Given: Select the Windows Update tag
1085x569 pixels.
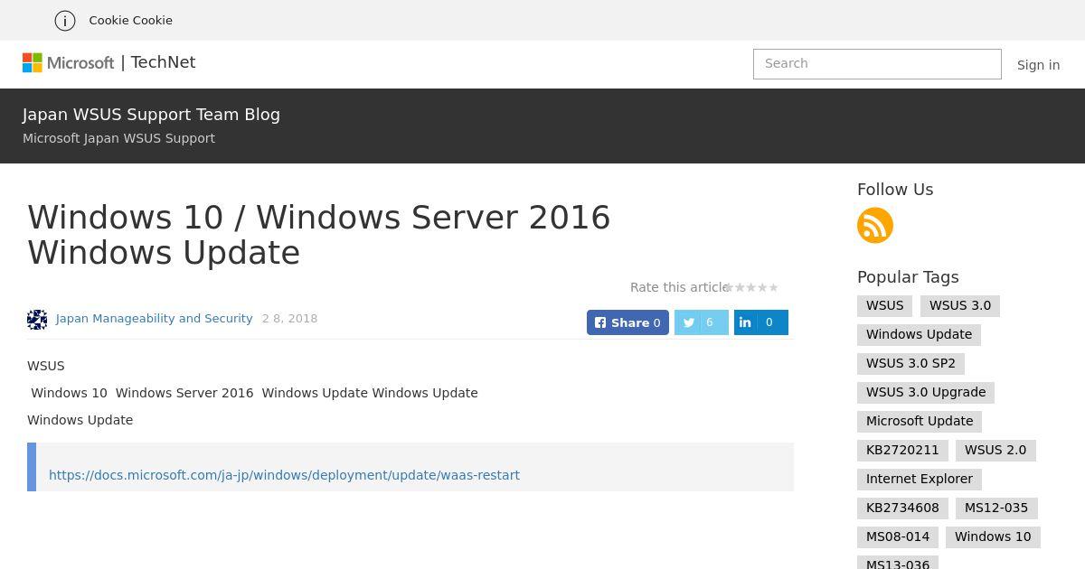Looking at the screenshot, I should [x=919, y=334].
